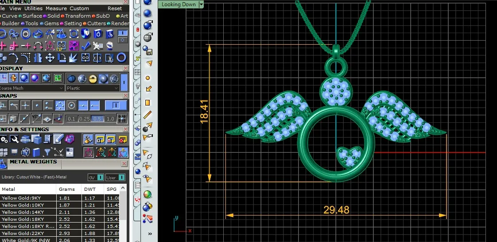497x242 pixels.
Task: Switch to the Curve tool category
Action: click(x=9, y=16)
